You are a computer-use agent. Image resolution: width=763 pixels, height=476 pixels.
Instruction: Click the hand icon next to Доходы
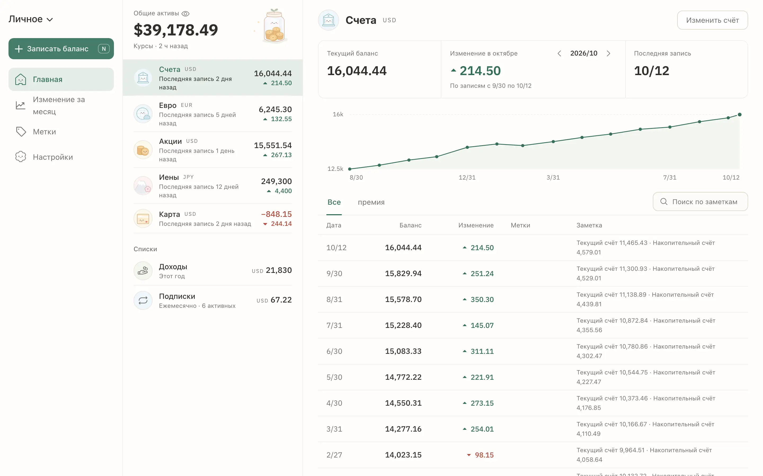(143, 271)
